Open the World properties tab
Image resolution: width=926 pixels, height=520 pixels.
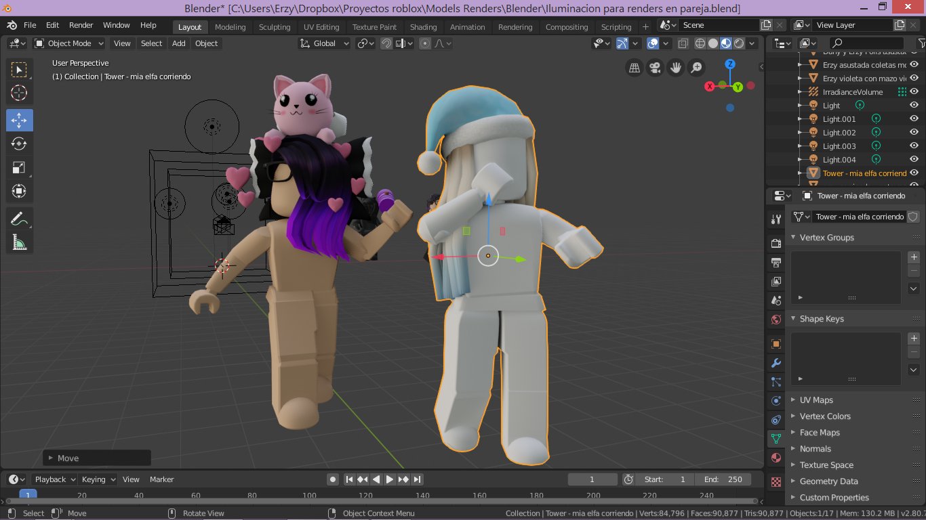pyautogui.click(x=776, y=319)
